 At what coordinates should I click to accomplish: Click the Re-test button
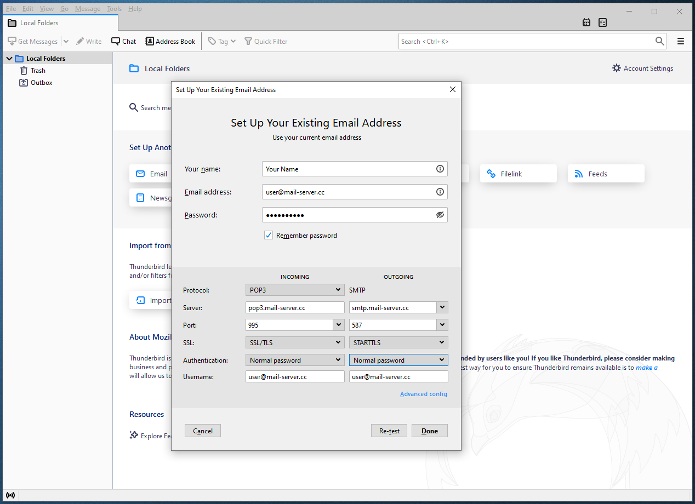[389, 431]
